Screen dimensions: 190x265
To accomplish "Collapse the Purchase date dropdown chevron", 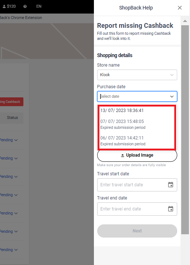I will pos(172,97).
